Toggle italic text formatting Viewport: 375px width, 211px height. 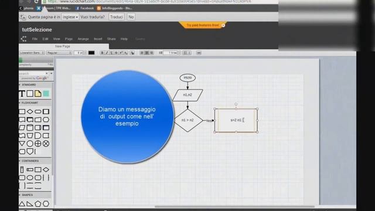coord(107,53)
